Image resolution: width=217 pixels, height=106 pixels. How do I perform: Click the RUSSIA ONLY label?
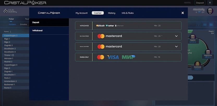click(x=84, y=57)
